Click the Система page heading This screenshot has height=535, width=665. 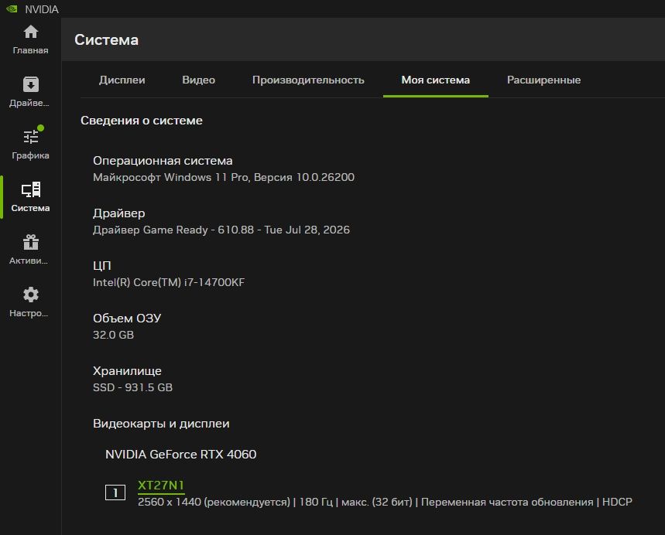pyautogui.click(x=107, y=40)
